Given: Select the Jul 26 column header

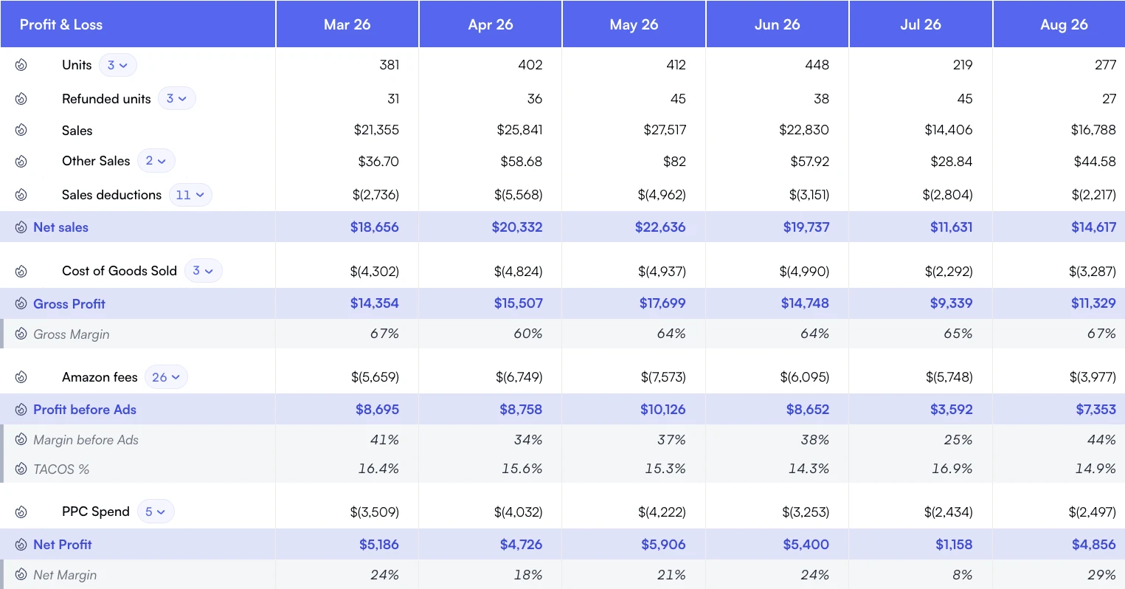Looking at the screenshot, I should point(921,24).
